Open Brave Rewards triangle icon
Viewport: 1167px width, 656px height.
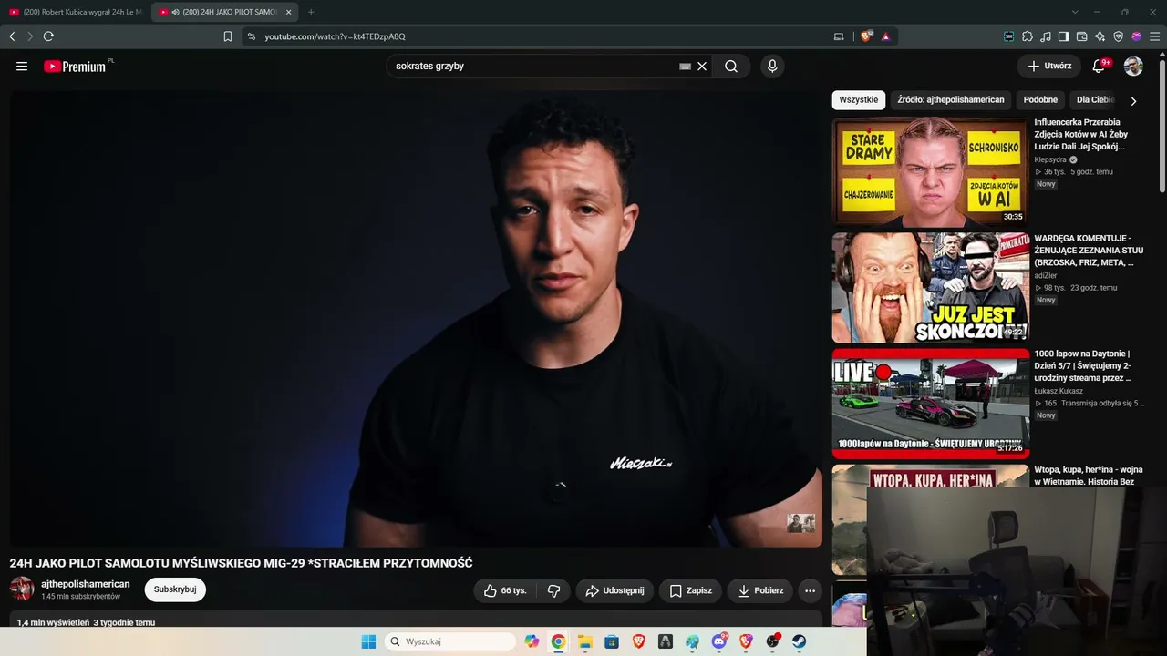[x=885, y=36]
